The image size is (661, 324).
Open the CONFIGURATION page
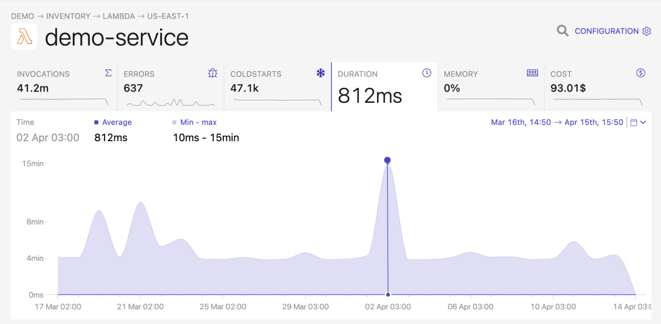(607, 31)
